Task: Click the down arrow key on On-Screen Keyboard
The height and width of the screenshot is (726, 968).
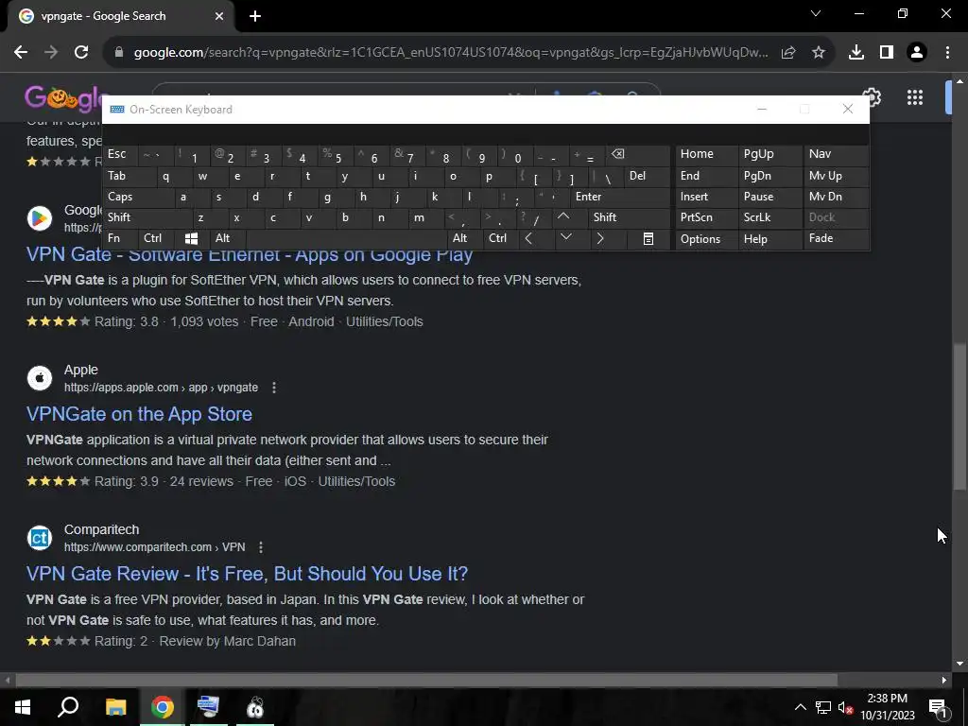Action: pyautogui.click(x=565, y=238)
